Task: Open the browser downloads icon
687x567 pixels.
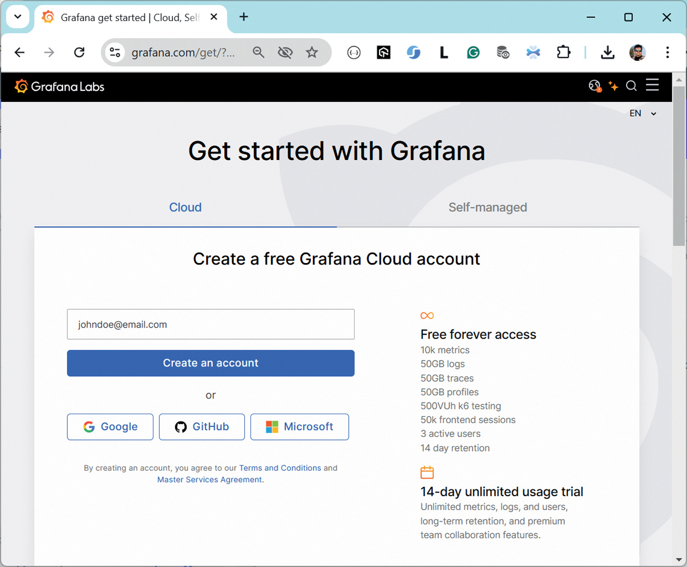Action: coord(608,52)
